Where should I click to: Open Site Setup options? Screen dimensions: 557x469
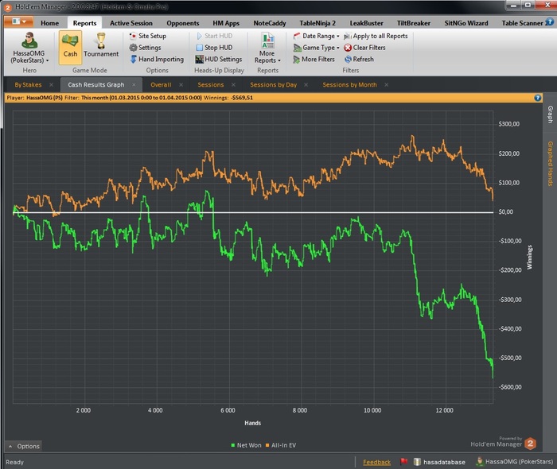tap(148, 36)
